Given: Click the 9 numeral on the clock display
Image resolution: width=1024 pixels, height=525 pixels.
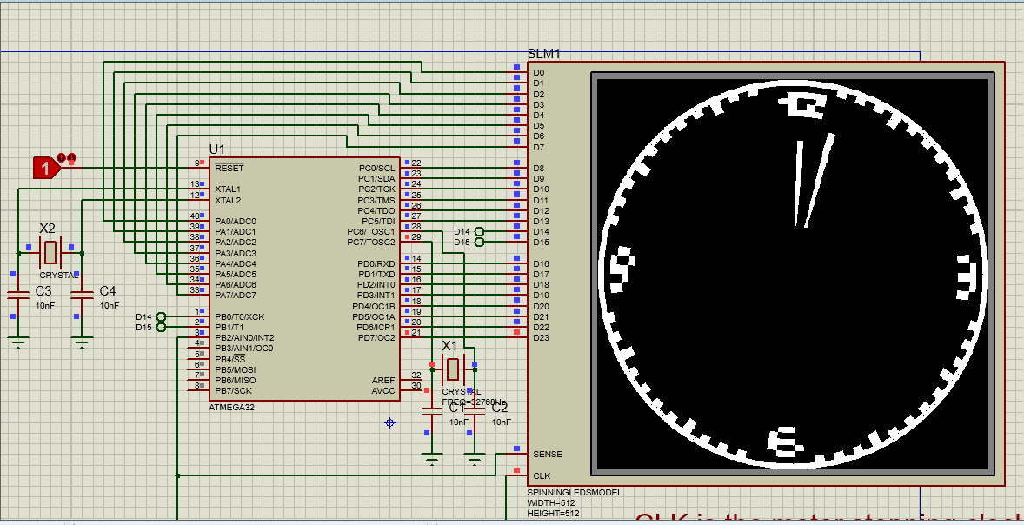Looking at the screenshot, I should point(622,270).
